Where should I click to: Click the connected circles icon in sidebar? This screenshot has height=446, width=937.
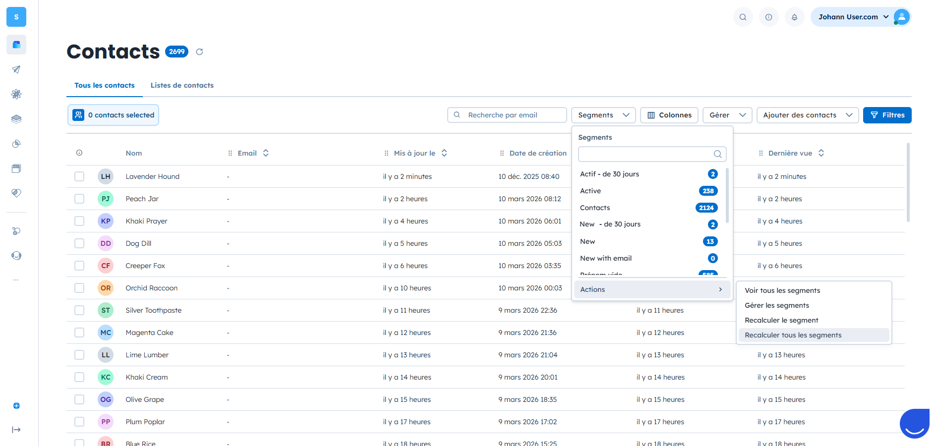tap(16, 231)
